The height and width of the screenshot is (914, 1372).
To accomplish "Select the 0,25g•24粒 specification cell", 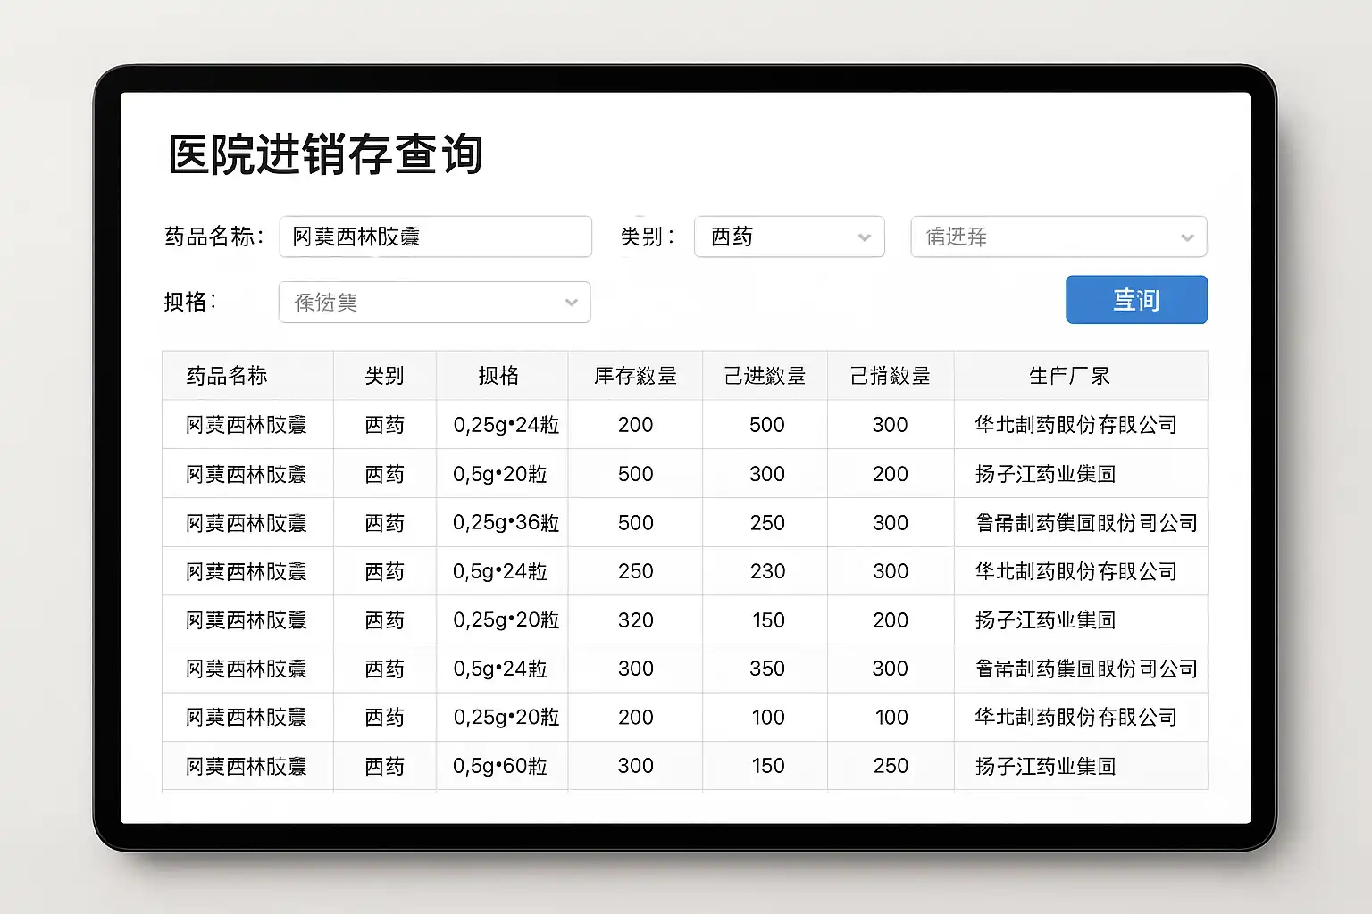I will 506,425.
